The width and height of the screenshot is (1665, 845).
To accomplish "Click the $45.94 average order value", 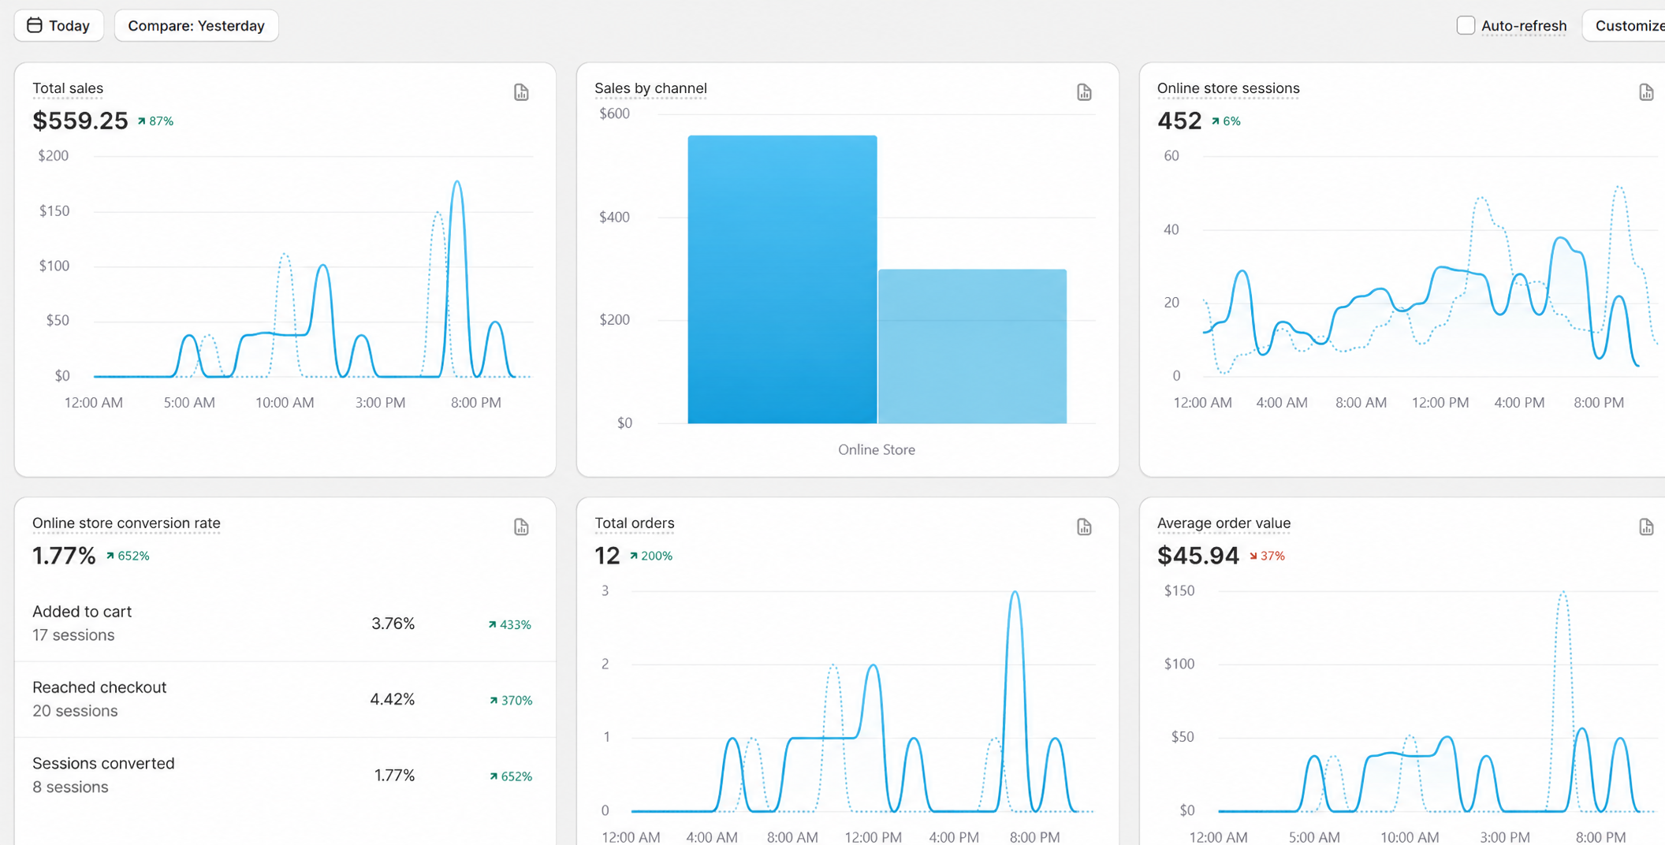I will pyautogui.click(x=1198, y=556).
